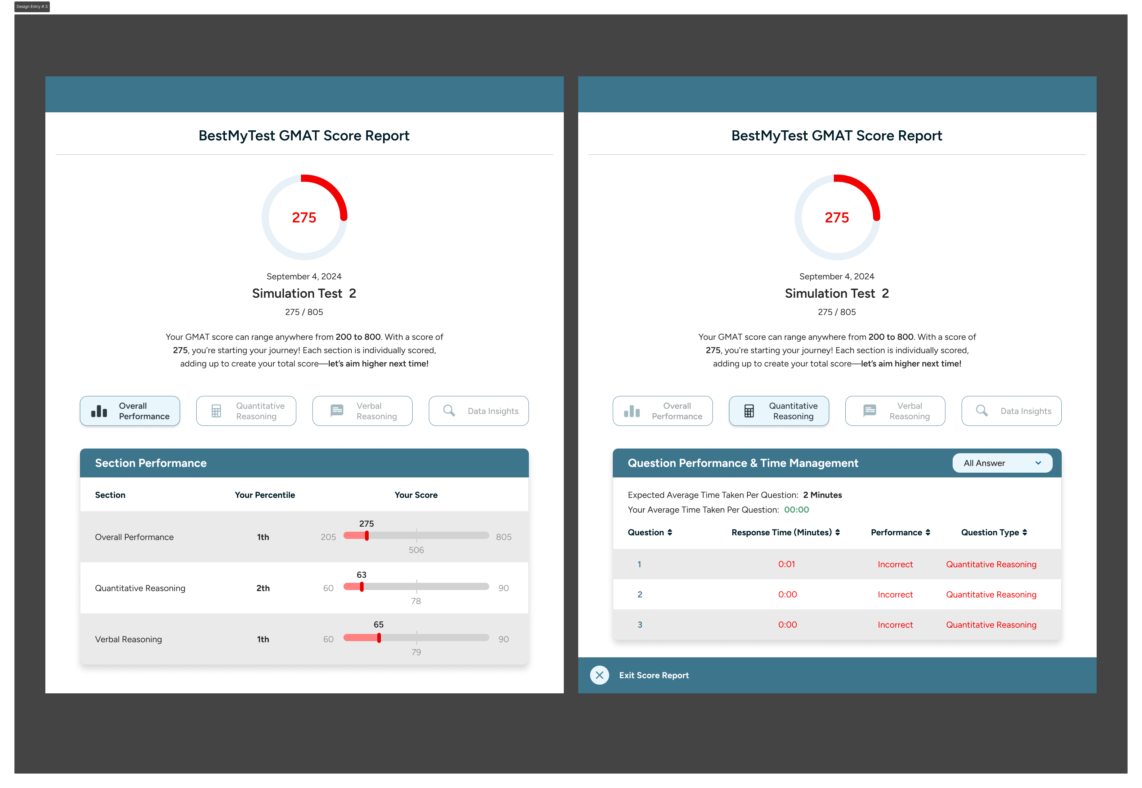Click the 'Your Score' column header
This screenshot has height=788, width=1142.
coord(416,495)
